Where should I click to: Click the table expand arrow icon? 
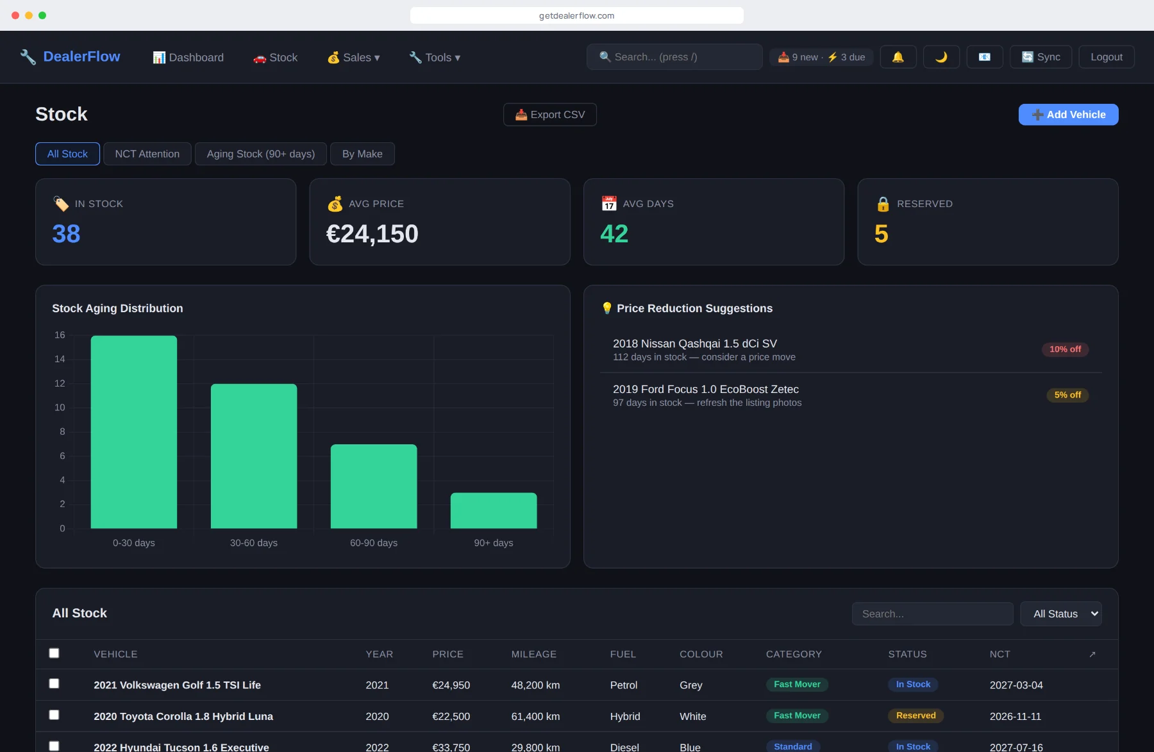click(1092, 654)
